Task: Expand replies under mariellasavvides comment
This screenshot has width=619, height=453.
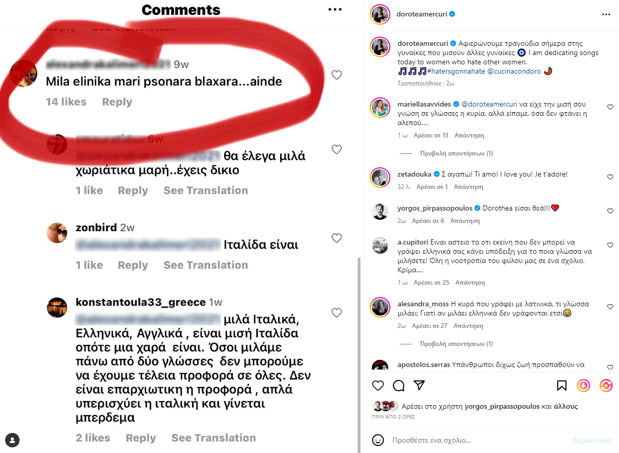Action: point(456,153)
